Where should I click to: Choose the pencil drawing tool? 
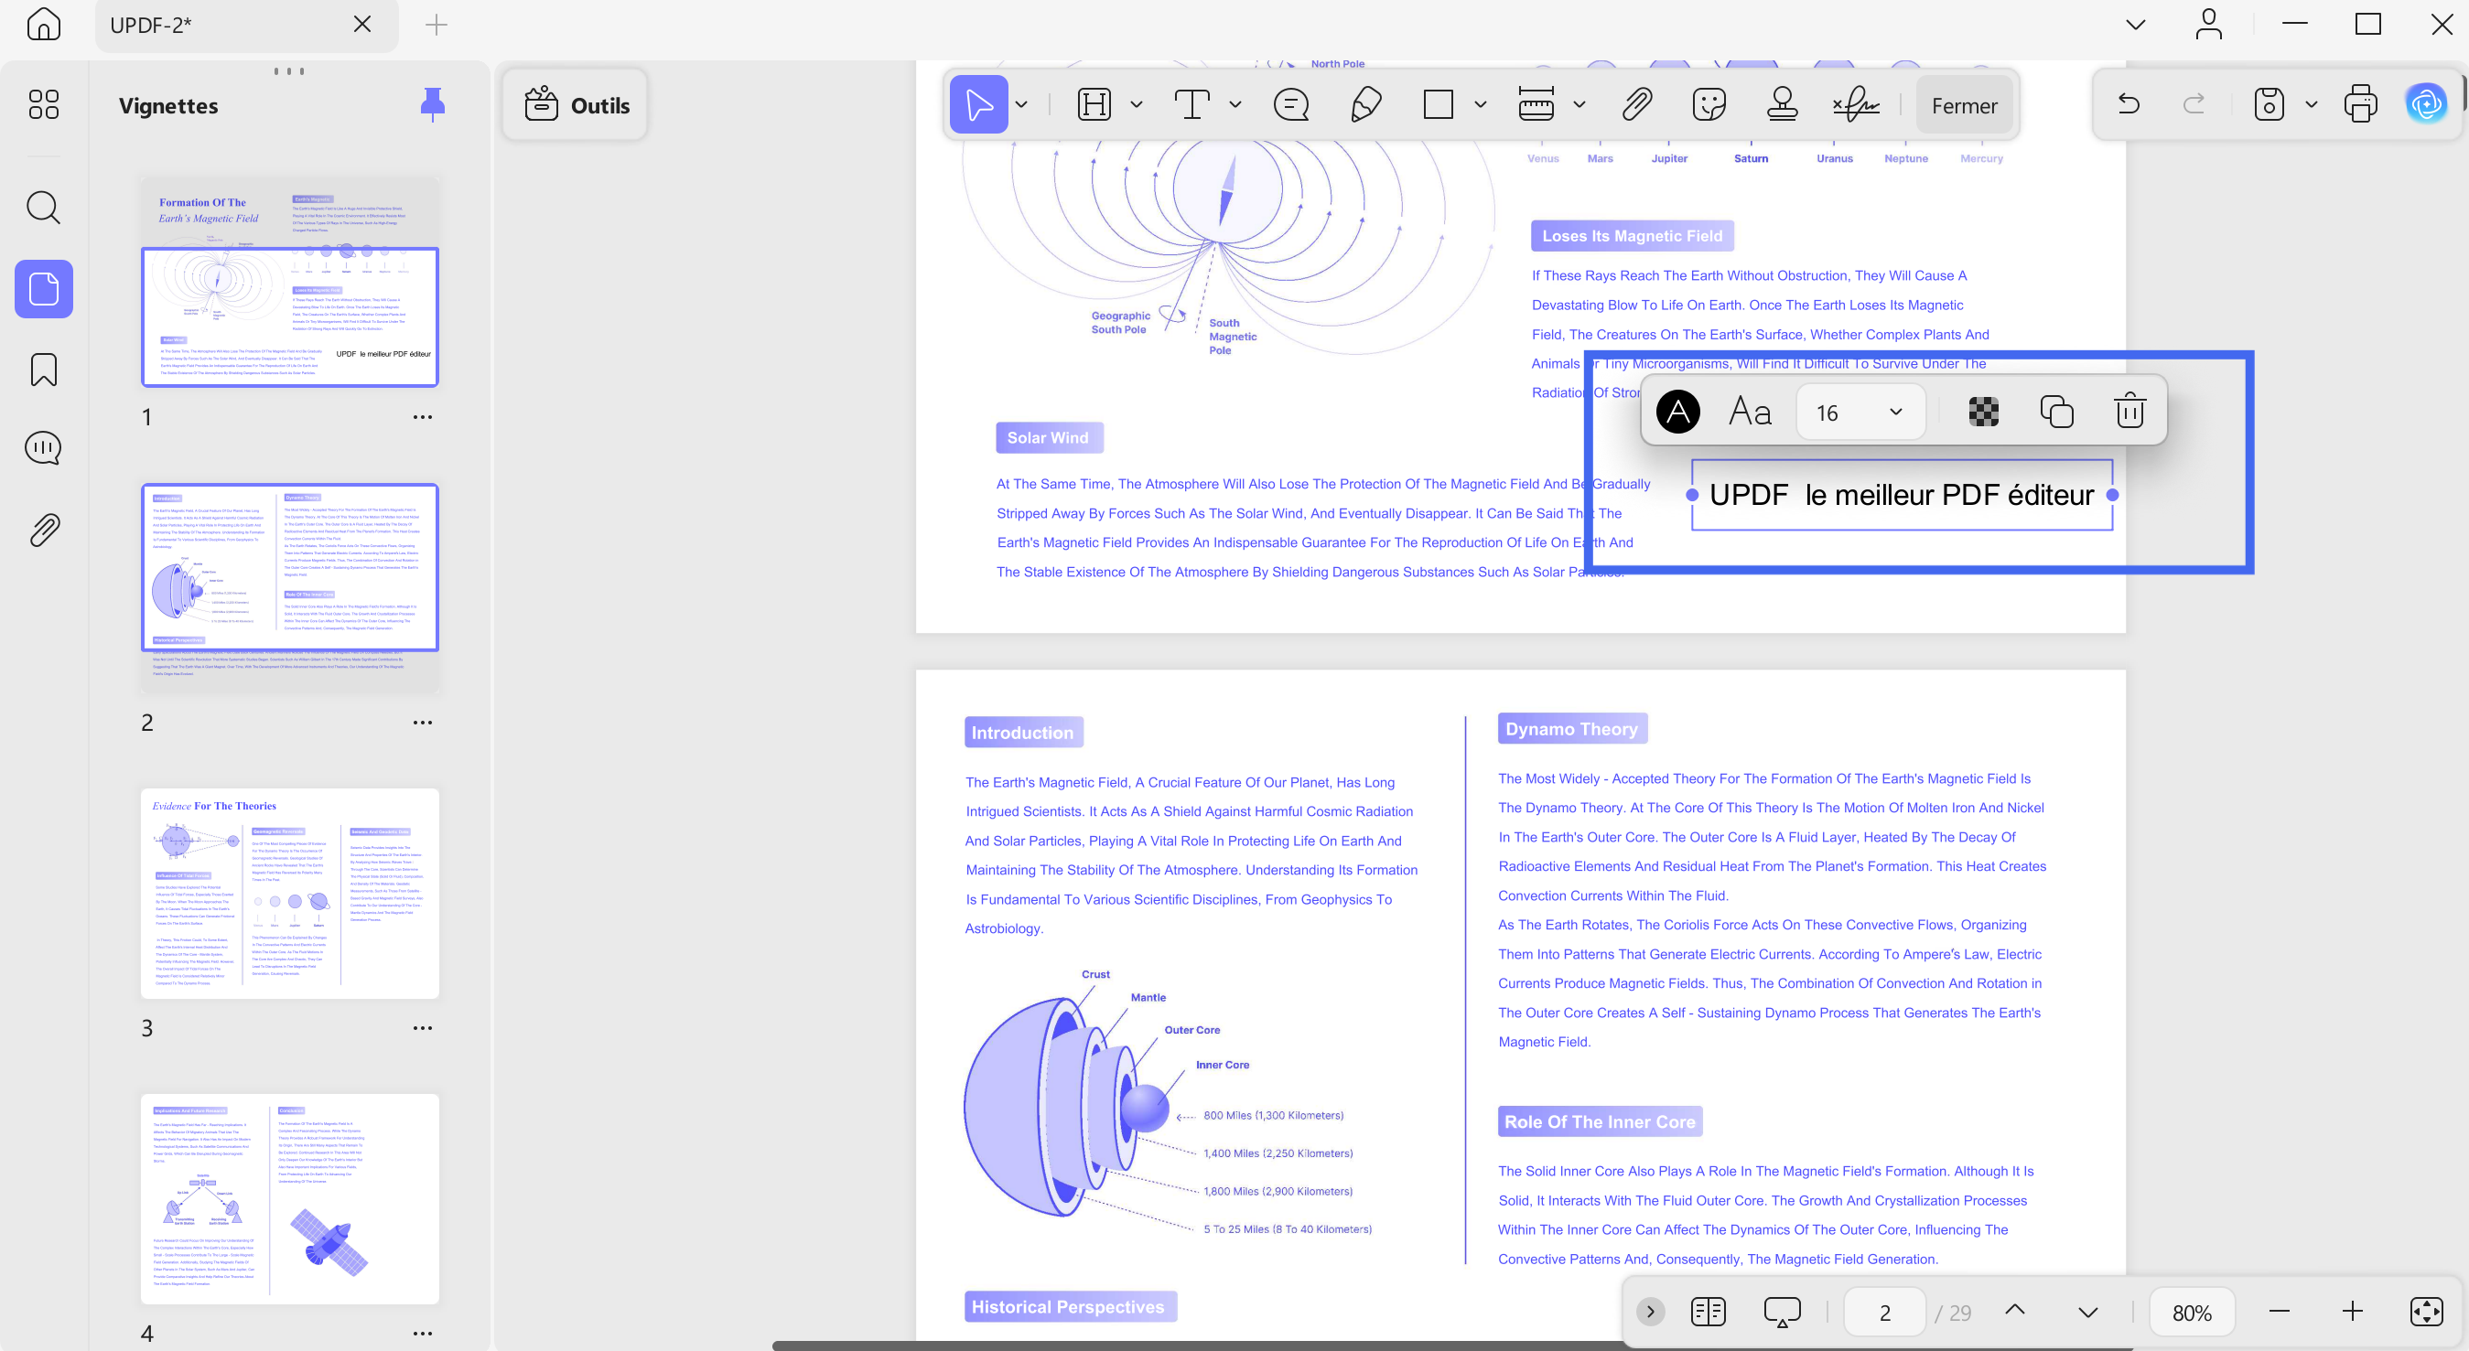click(1365, 104)
